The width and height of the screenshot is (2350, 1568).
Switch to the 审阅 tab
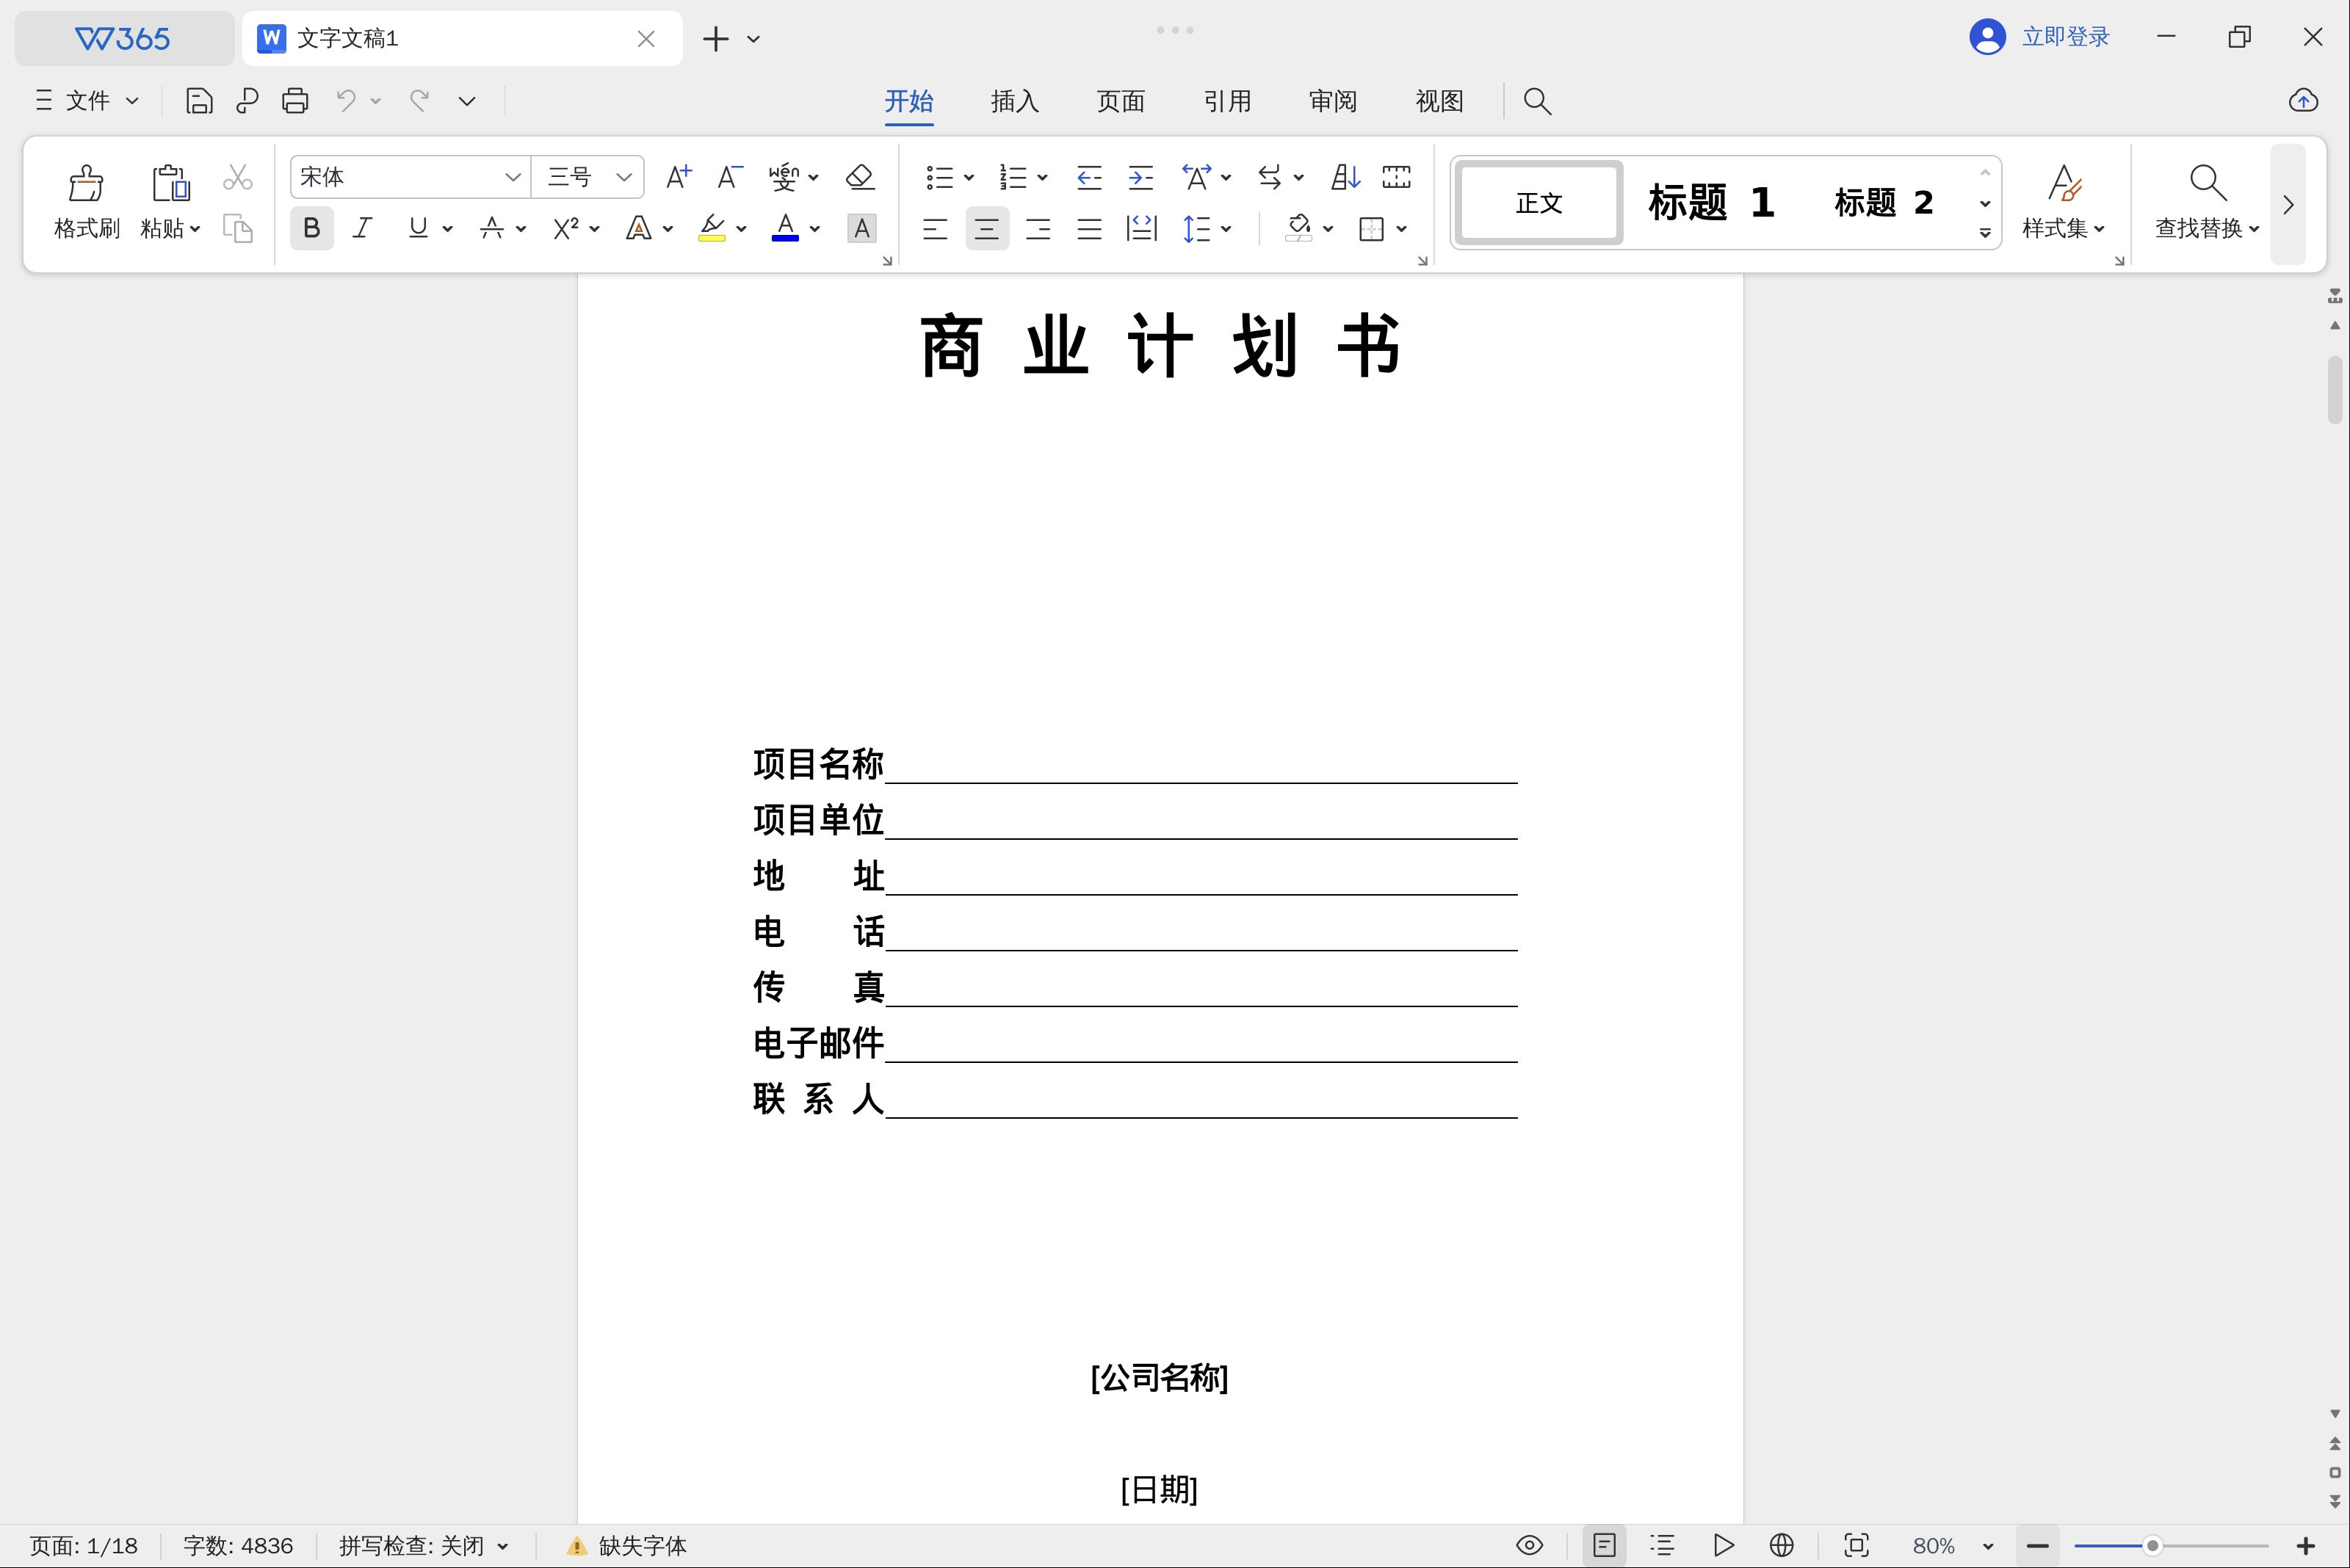click(1334, 101)
